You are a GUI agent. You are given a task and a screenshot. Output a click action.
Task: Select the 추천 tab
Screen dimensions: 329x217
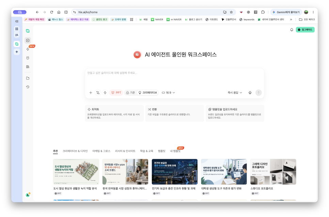tap(56, 151)
